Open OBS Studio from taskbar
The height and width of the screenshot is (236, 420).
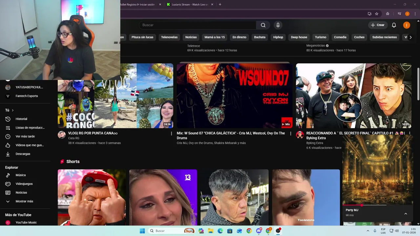278,231
